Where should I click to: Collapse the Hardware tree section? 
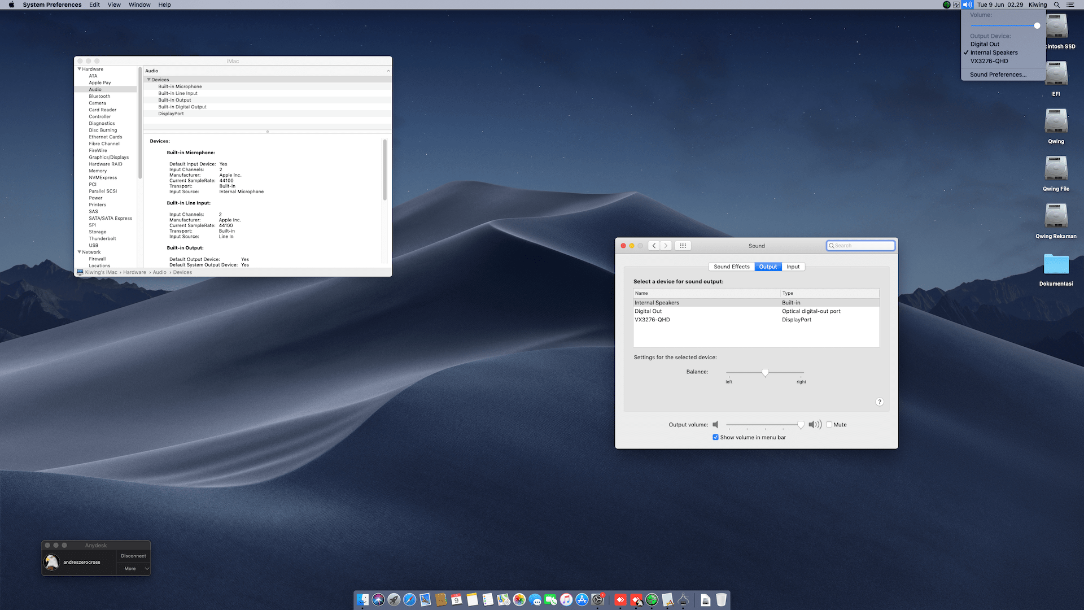(x=80, y=69)
